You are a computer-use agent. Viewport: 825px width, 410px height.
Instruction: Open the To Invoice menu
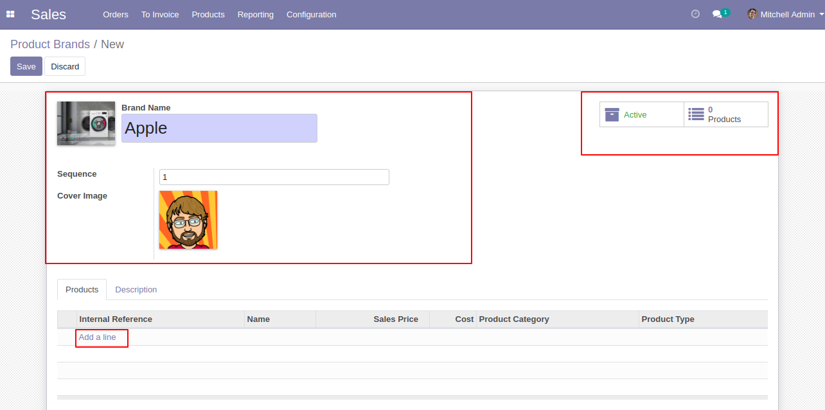[x=160, y=14]
